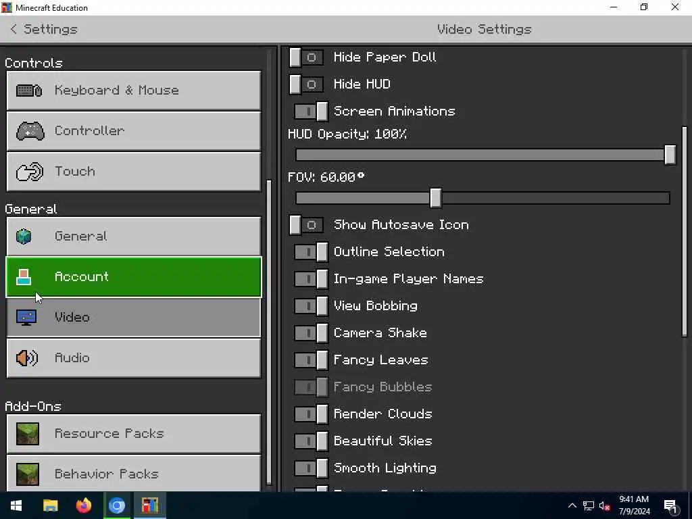Screen dimensions: 692x519
Task: Click the monitor icon beside Video
Action: pos(26,318)
